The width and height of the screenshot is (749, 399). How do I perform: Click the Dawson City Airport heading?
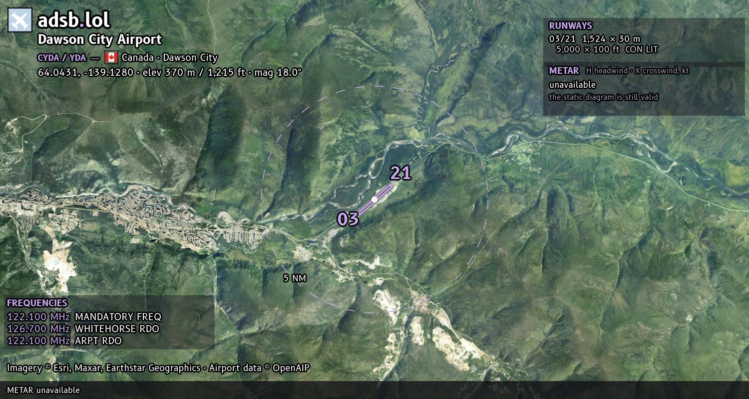tap(100, 39)
